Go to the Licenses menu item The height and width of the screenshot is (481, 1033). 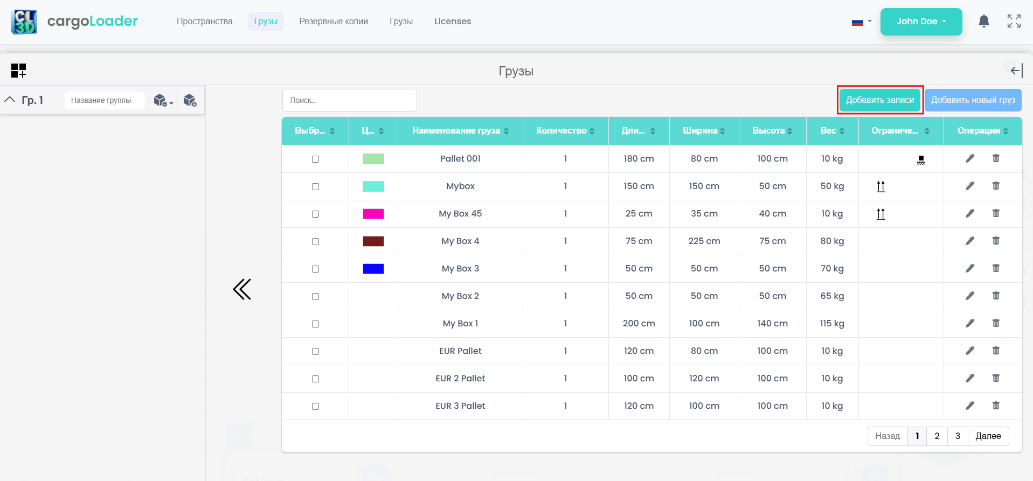click(452, 22)
